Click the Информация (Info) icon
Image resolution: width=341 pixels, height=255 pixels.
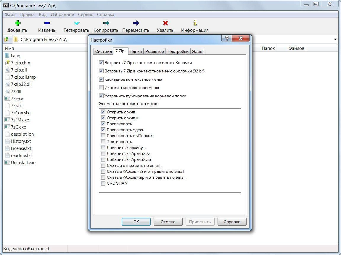coord(195,23)
